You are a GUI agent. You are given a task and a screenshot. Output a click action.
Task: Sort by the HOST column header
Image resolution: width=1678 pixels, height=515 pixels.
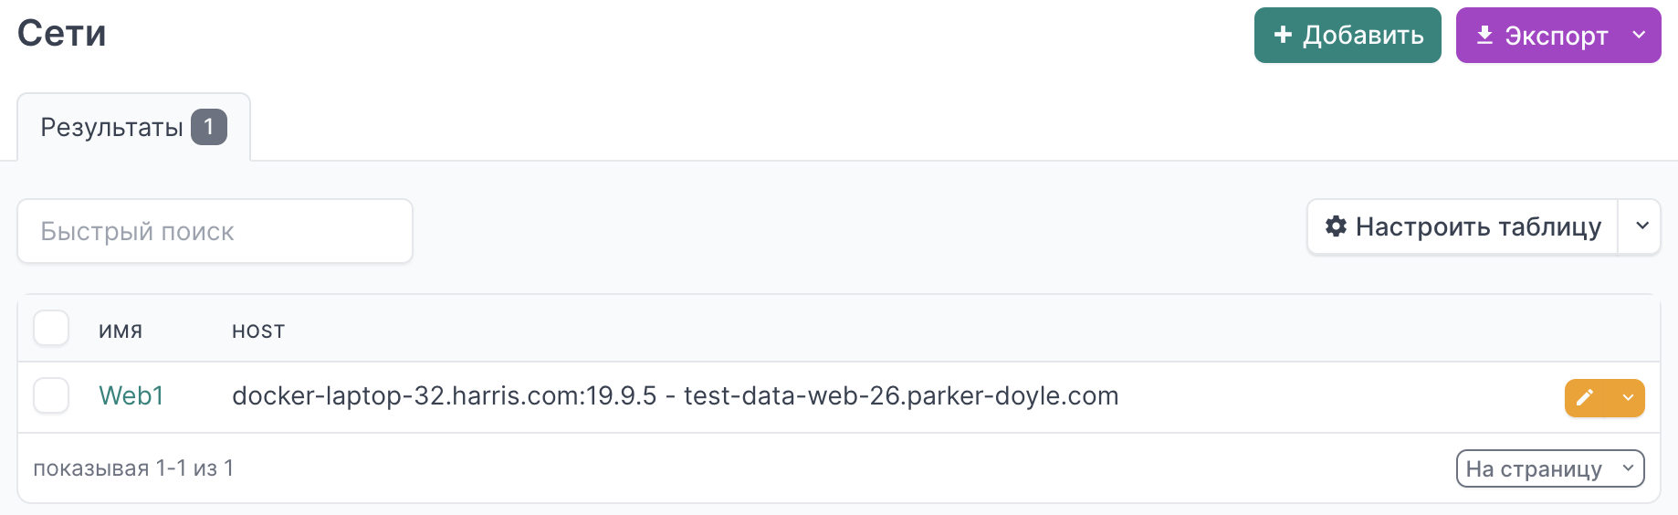tap(258, 331)
